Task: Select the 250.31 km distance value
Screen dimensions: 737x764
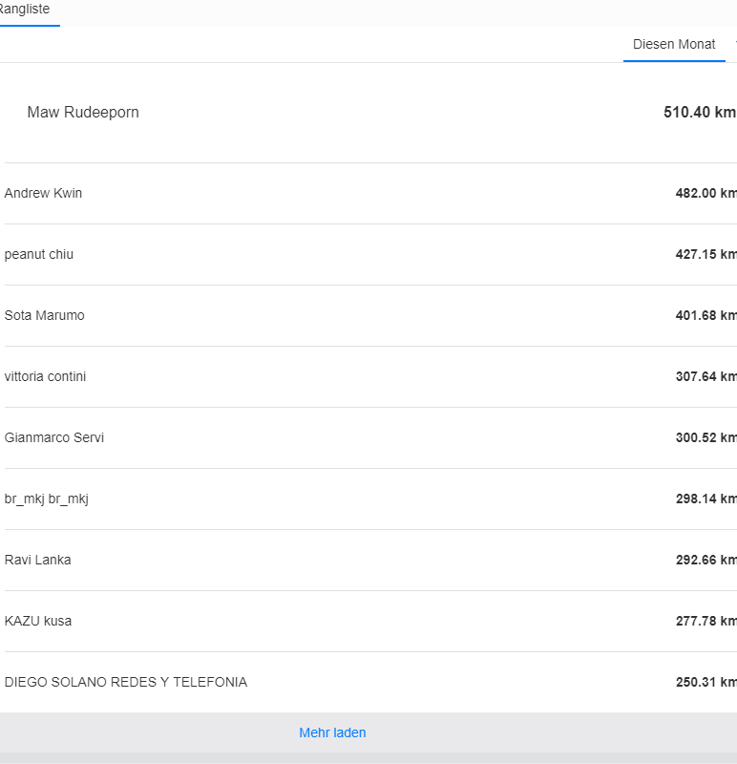Action: (x=705, y=682)
